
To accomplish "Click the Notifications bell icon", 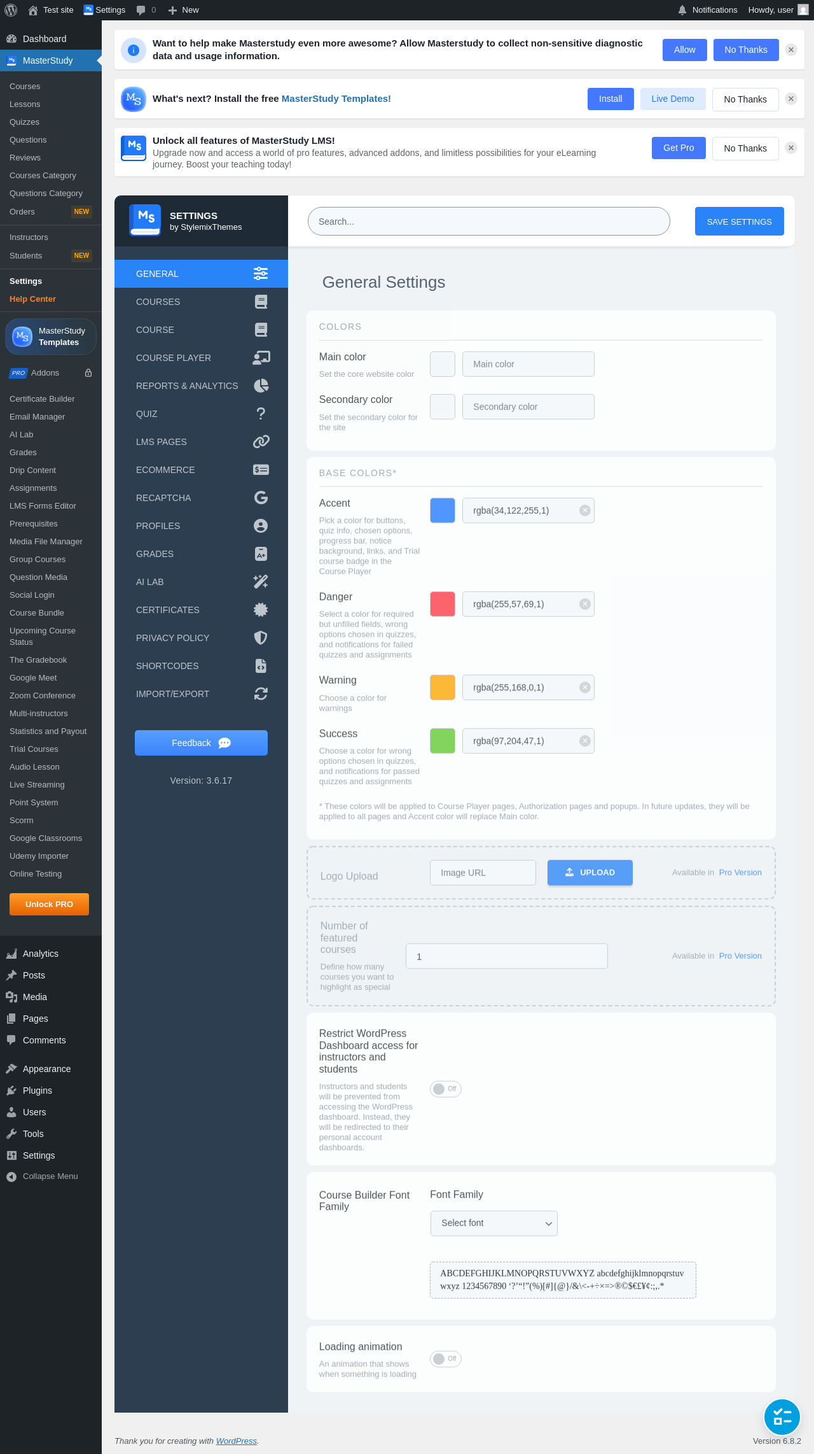I will [x=682, y=10].
